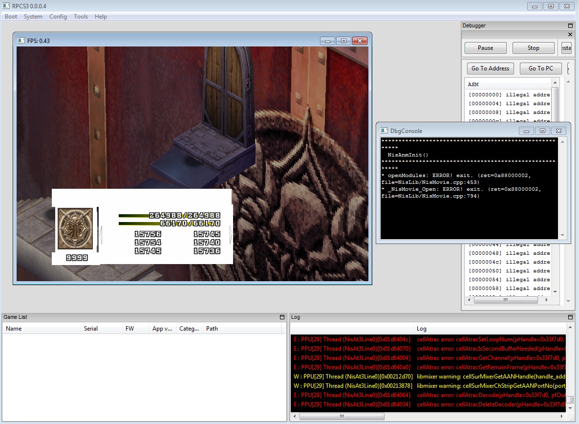Viewport: 579px width, 424px height.
Task: Sort Game List by Path column
Action: [x=242, y=329]
